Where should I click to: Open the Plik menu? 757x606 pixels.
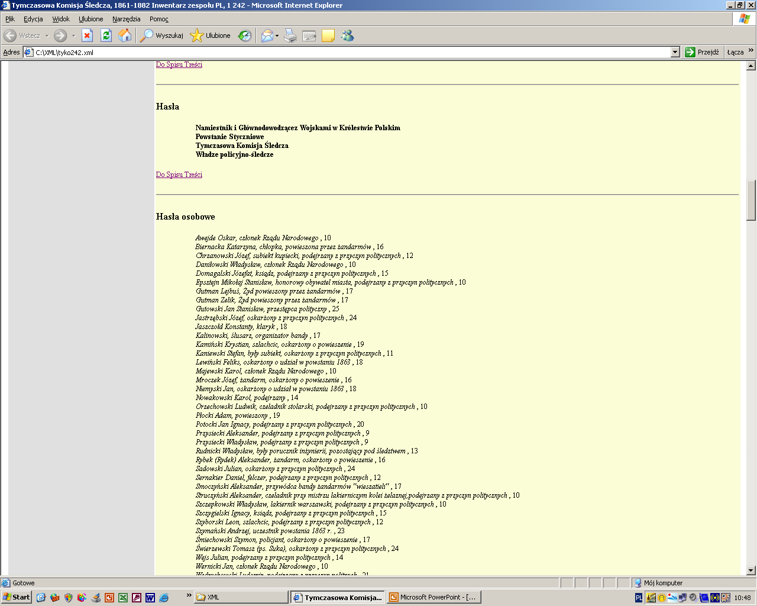coord(10,19)
